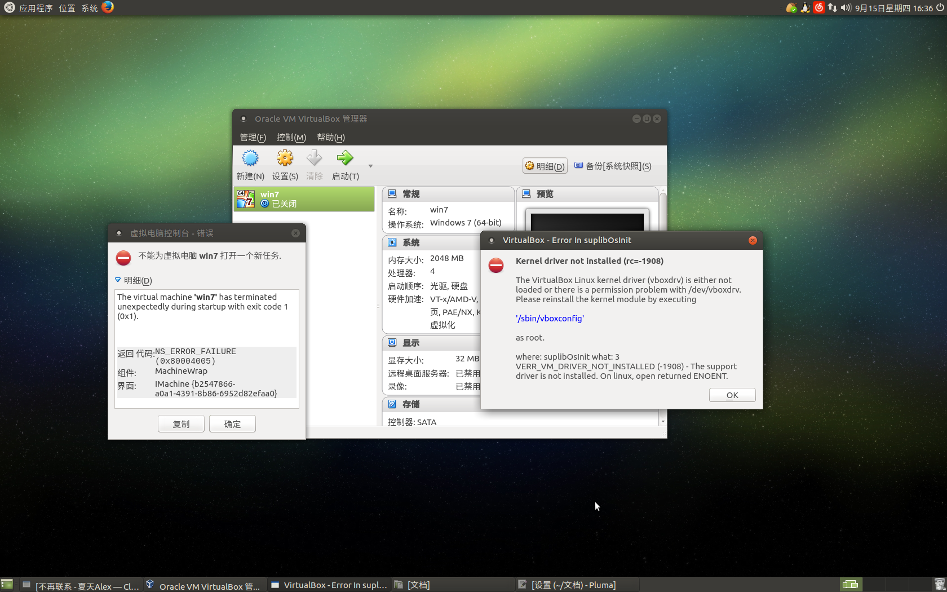Open the 常规 section header link

pos(411,194)
